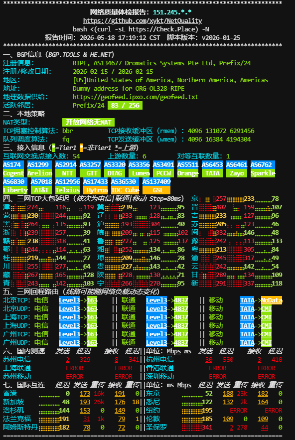Click the Telxius label
295x440 pixels.
68,190
